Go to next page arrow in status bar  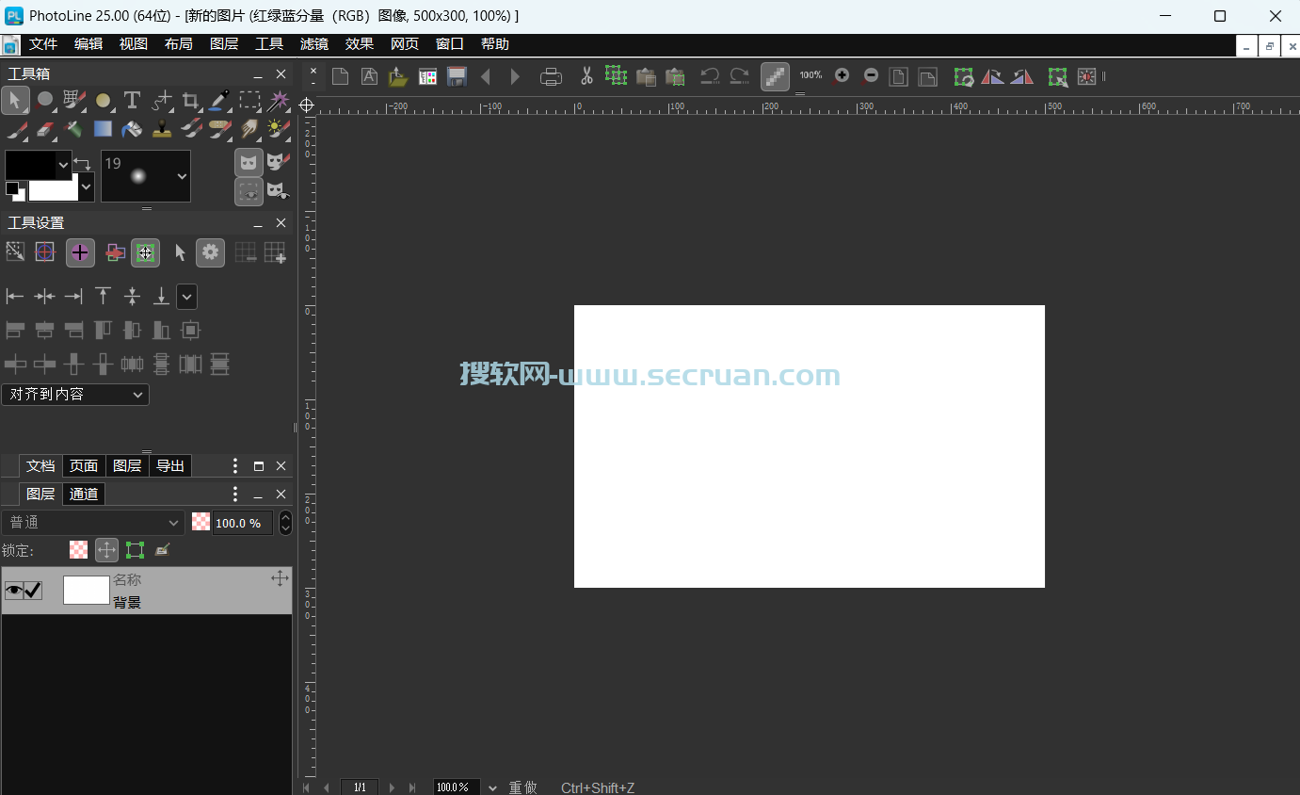392,787
